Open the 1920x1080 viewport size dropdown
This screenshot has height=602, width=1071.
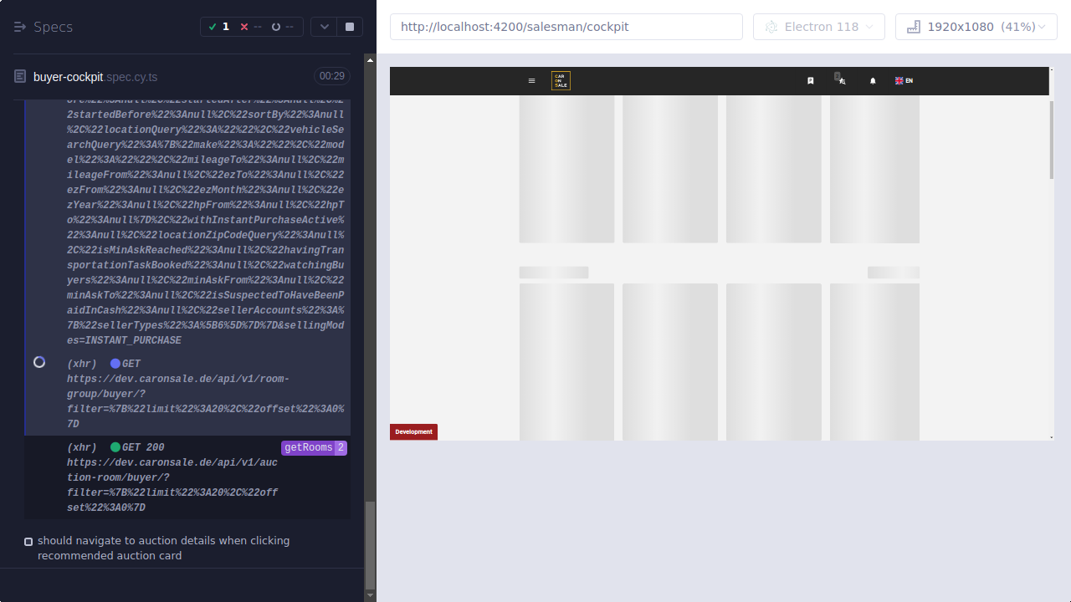(x=976, y=26)
